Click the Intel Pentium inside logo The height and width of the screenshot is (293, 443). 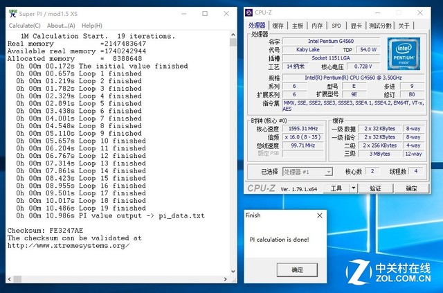404,53
